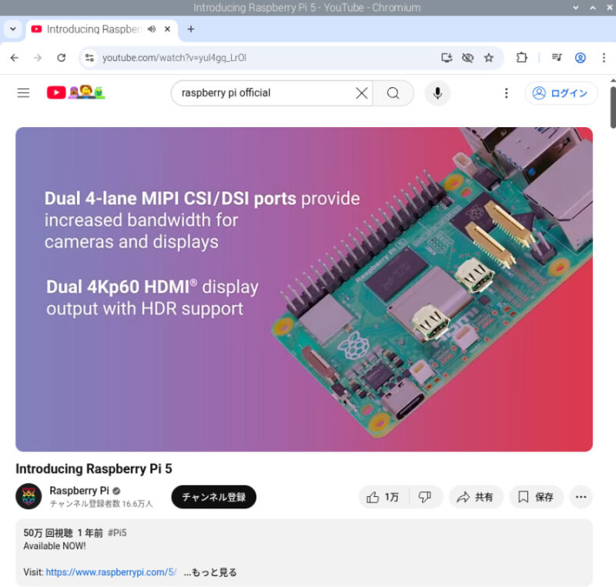Save the video with 保存 button

pyautogui.click(x=536, y=497)
